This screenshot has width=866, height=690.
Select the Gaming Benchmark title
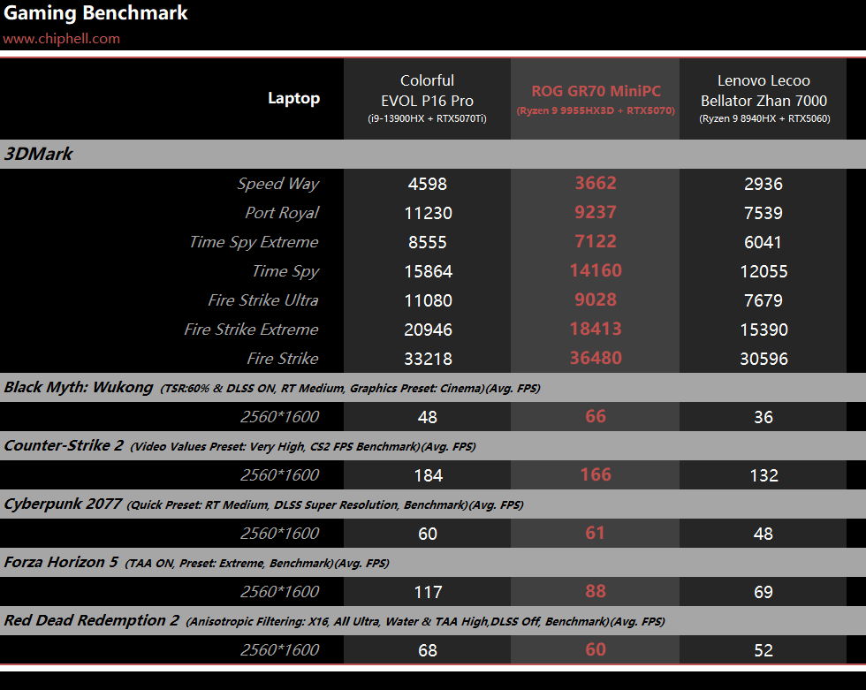coord(95,12)
